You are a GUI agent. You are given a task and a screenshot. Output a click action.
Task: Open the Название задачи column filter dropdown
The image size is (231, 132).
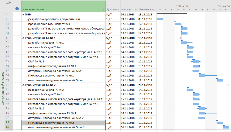[103, 10]
